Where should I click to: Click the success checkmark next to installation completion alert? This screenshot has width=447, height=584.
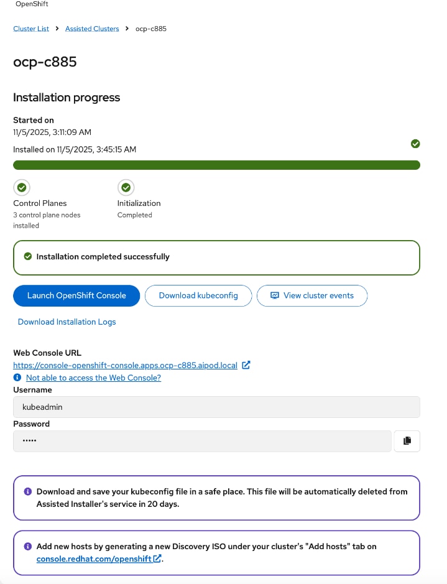pyautogui.click(x=27, y=256)
